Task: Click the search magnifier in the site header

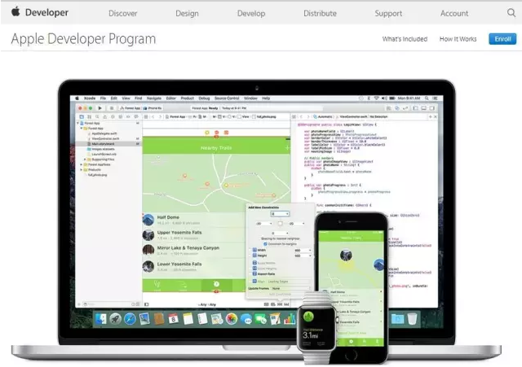Action: [511, 13]
